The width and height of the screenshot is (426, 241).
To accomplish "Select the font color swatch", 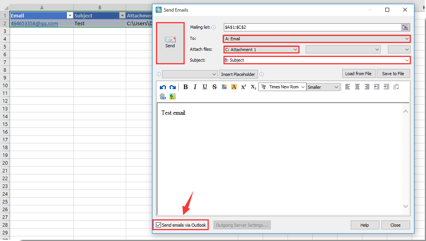I will 234,87.
